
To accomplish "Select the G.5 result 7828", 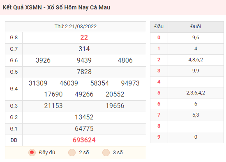I will [x=84, y=72].
